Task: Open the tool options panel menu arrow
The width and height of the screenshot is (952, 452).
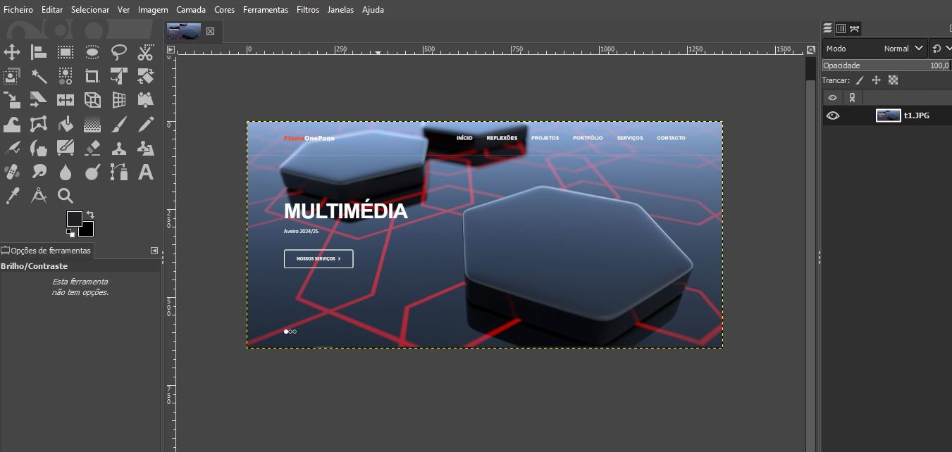Action: 154,251
